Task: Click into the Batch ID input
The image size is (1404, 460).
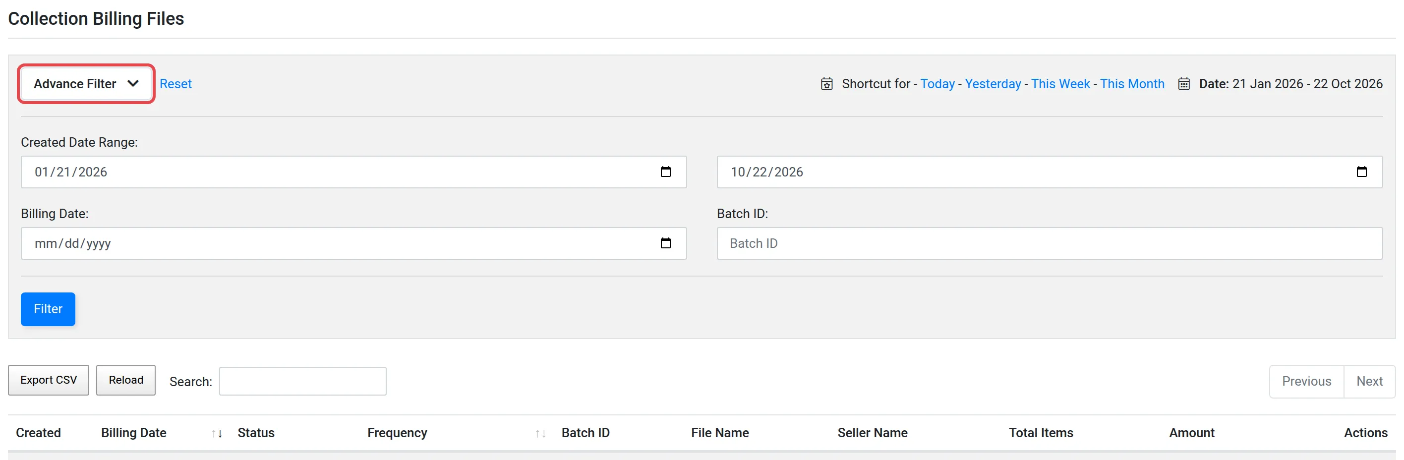Action: 1049,243
